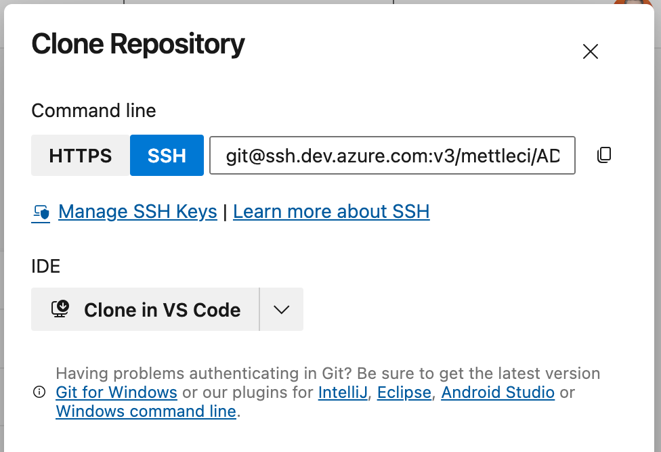Expand the IDE options dropdown arrow
Image resolution: width=661 pixels, height=452 pixels.
[281, 309]
